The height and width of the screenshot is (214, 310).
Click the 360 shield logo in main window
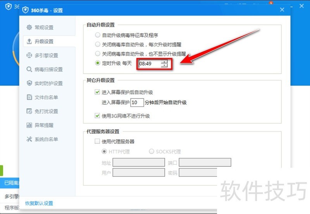(x=8, y=7)
